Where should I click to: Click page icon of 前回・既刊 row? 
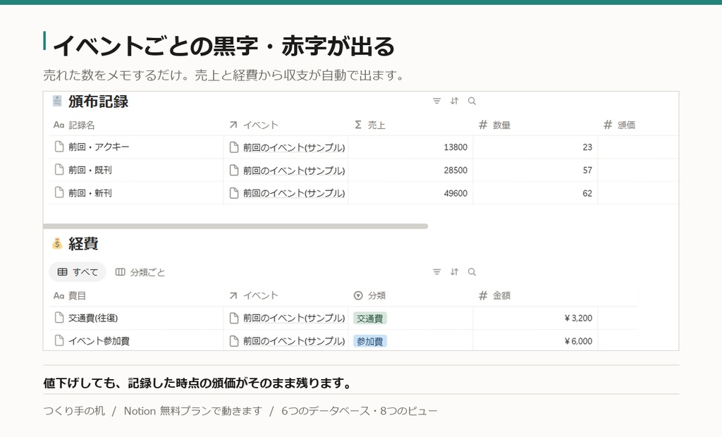pyautogui.click(x=59, y=169)
